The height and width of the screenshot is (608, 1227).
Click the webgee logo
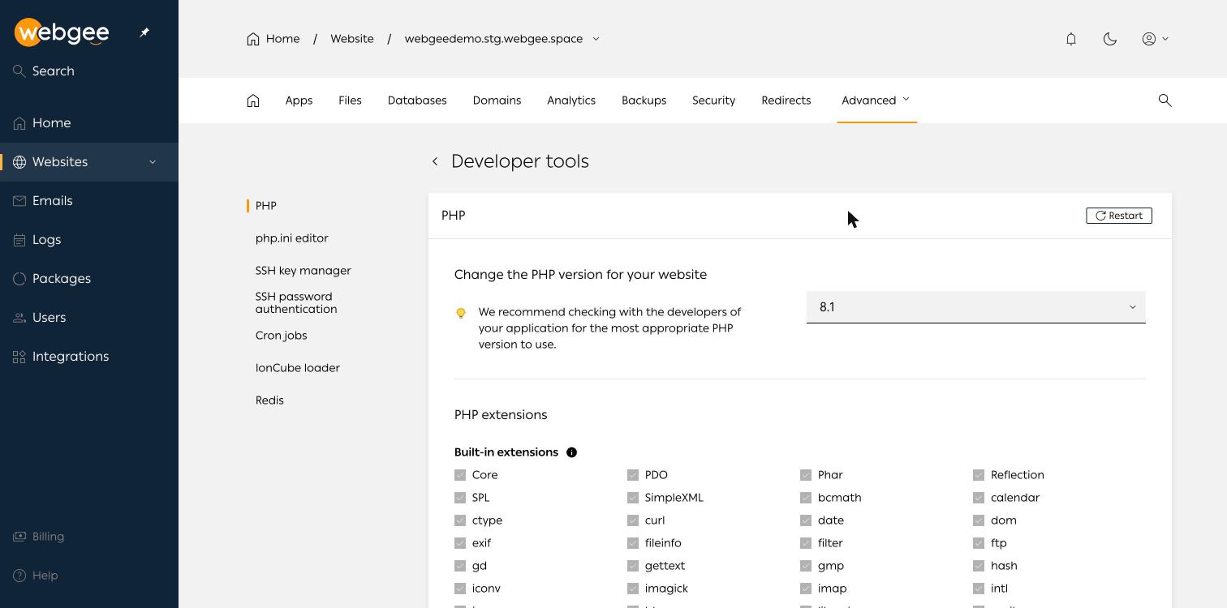[62, 32]
